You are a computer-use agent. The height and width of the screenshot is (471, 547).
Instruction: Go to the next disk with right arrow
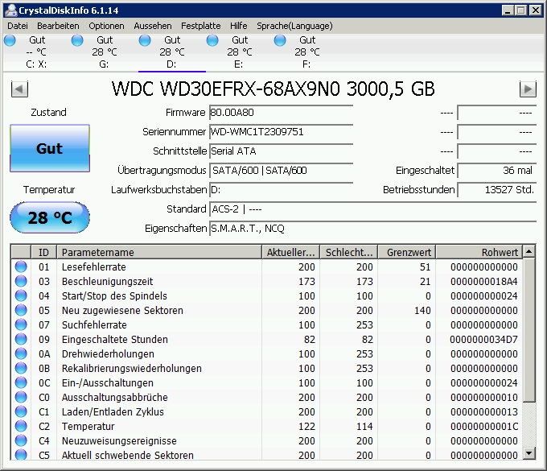point(528,89)
